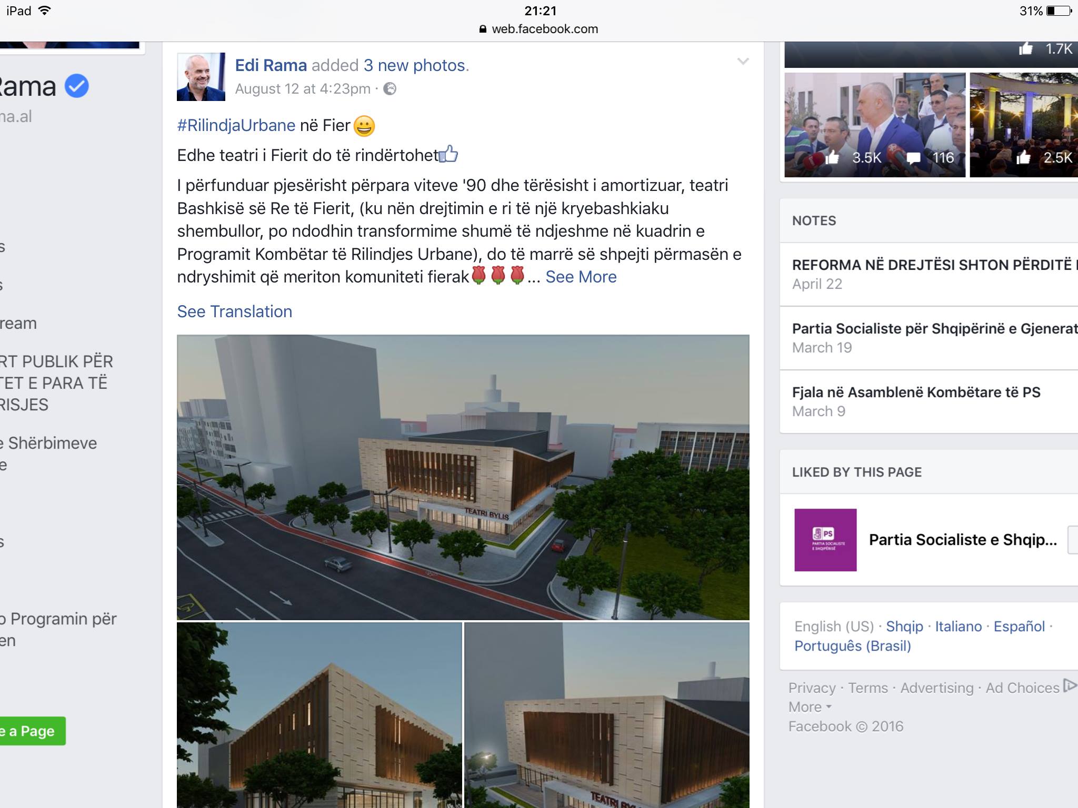The width and height of the screenshot is (1078, 808).
Task: Click See Translation link
Action: coord(234,311)
